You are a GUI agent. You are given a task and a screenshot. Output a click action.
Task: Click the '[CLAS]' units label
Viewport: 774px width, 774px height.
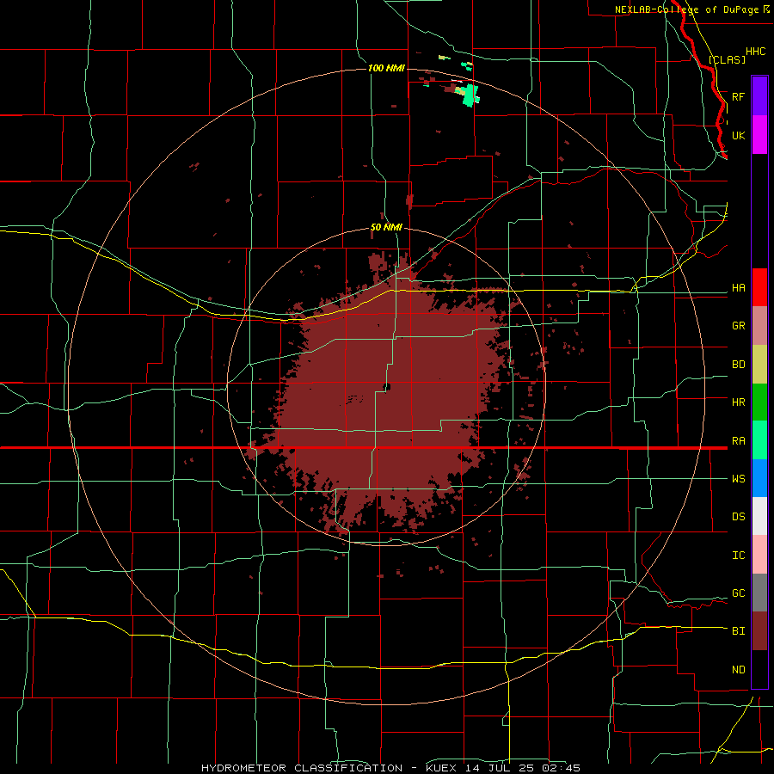tap(727, 59)
